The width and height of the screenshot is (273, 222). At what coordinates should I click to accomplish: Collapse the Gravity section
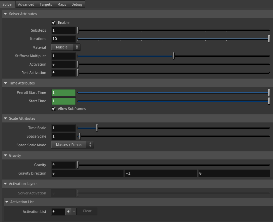pos(5,155)
